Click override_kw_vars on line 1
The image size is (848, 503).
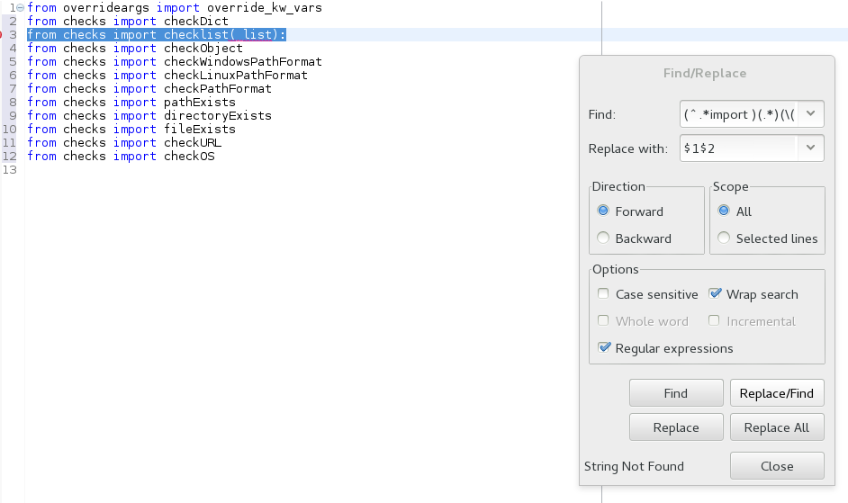click(x=265, y=8)
